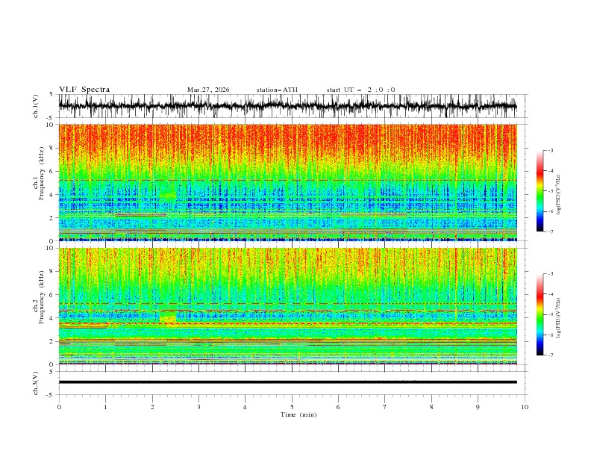Screen dimensions: 591x457
Task: Click time-axis tick label "5"
Action: coord(292,407)
